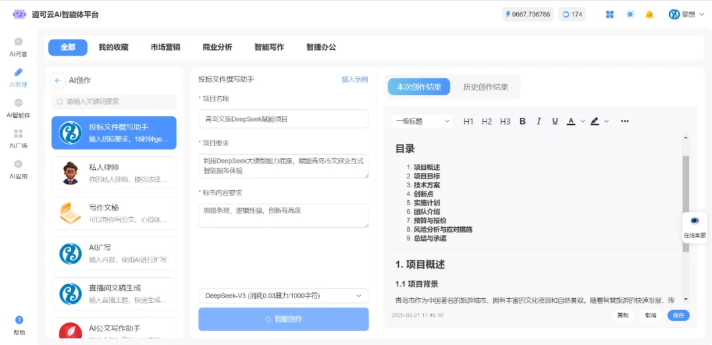Open the 一级标题 heading style dropdown
The image size is (712, 345).
pyautogui.click(x=422, y=121)
